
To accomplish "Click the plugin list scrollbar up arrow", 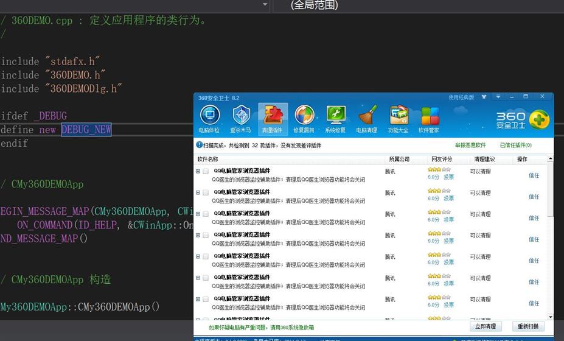I will (x=551, y=159).
